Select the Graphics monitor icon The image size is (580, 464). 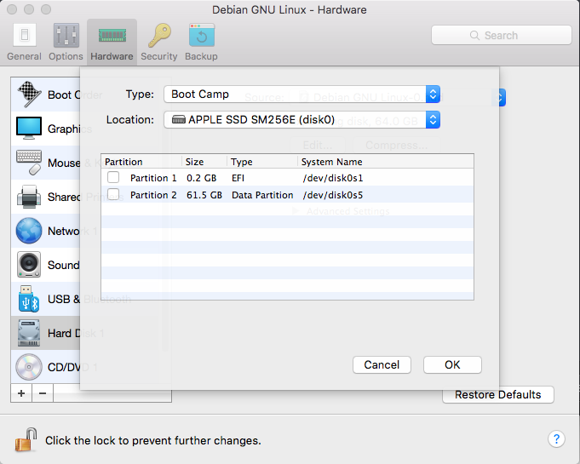click(29, 129)
